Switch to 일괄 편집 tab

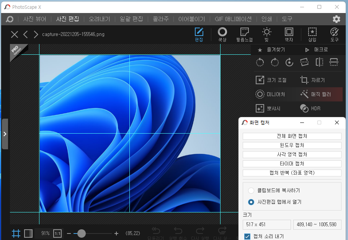tap(131, 19)
